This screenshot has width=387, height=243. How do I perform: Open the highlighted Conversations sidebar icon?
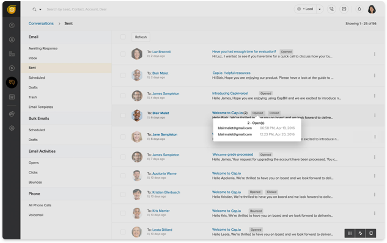pos(12,82)
